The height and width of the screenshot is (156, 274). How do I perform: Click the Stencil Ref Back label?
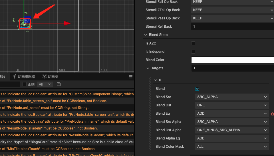click(x=158, y=27)
